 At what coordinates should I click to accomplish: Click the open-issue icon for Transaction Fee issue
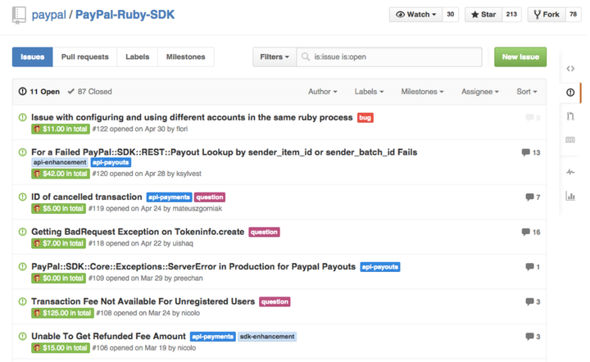[x=23, y=301]
